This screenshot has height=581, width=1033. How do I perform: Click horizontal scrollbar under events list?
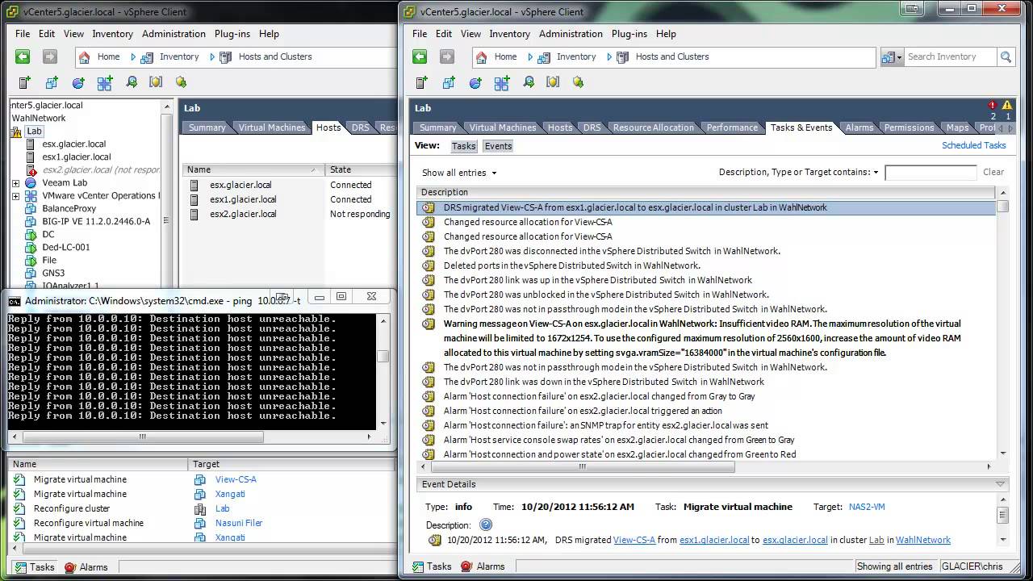(x=583, y=466)
